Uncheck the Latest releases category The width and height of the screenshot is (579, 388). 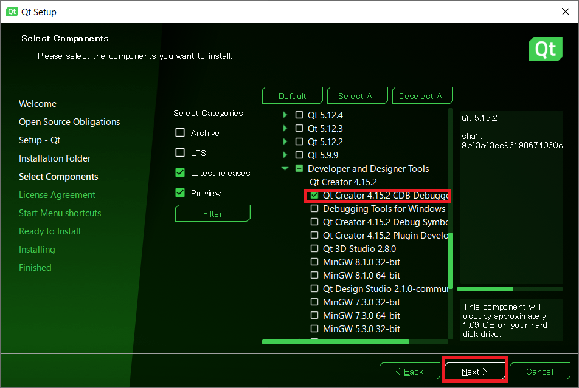tap(180, 172)
